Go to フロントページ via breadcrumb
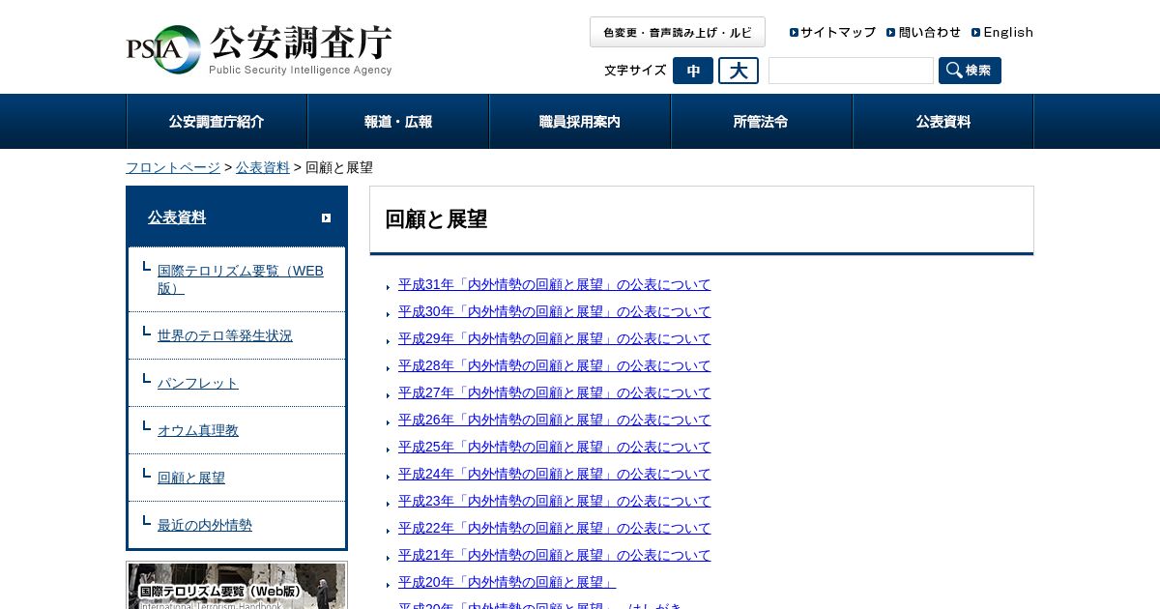Image resolution: width=1160 pixels, height=609 pixels. [173, 167]
